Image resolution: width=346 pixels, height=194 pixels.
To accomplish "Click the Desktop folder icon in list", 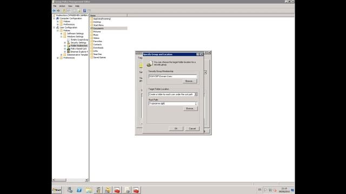I will pos(91,22).
